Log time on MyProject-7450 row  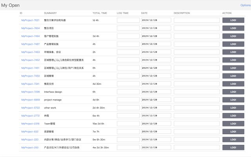click(x=233, y=76)
